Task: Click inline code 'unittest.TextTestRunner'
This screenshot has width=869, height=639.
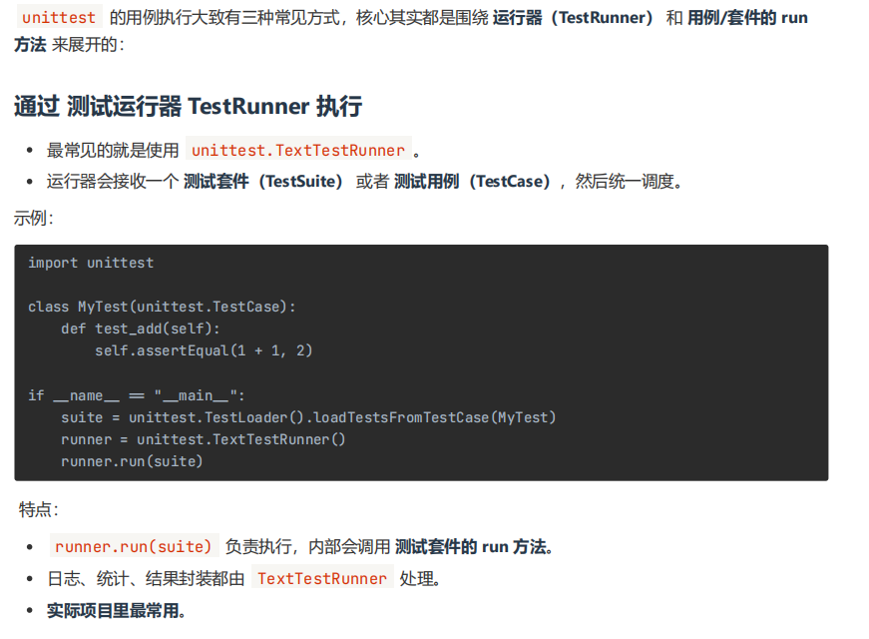Action: coord(298,151)
